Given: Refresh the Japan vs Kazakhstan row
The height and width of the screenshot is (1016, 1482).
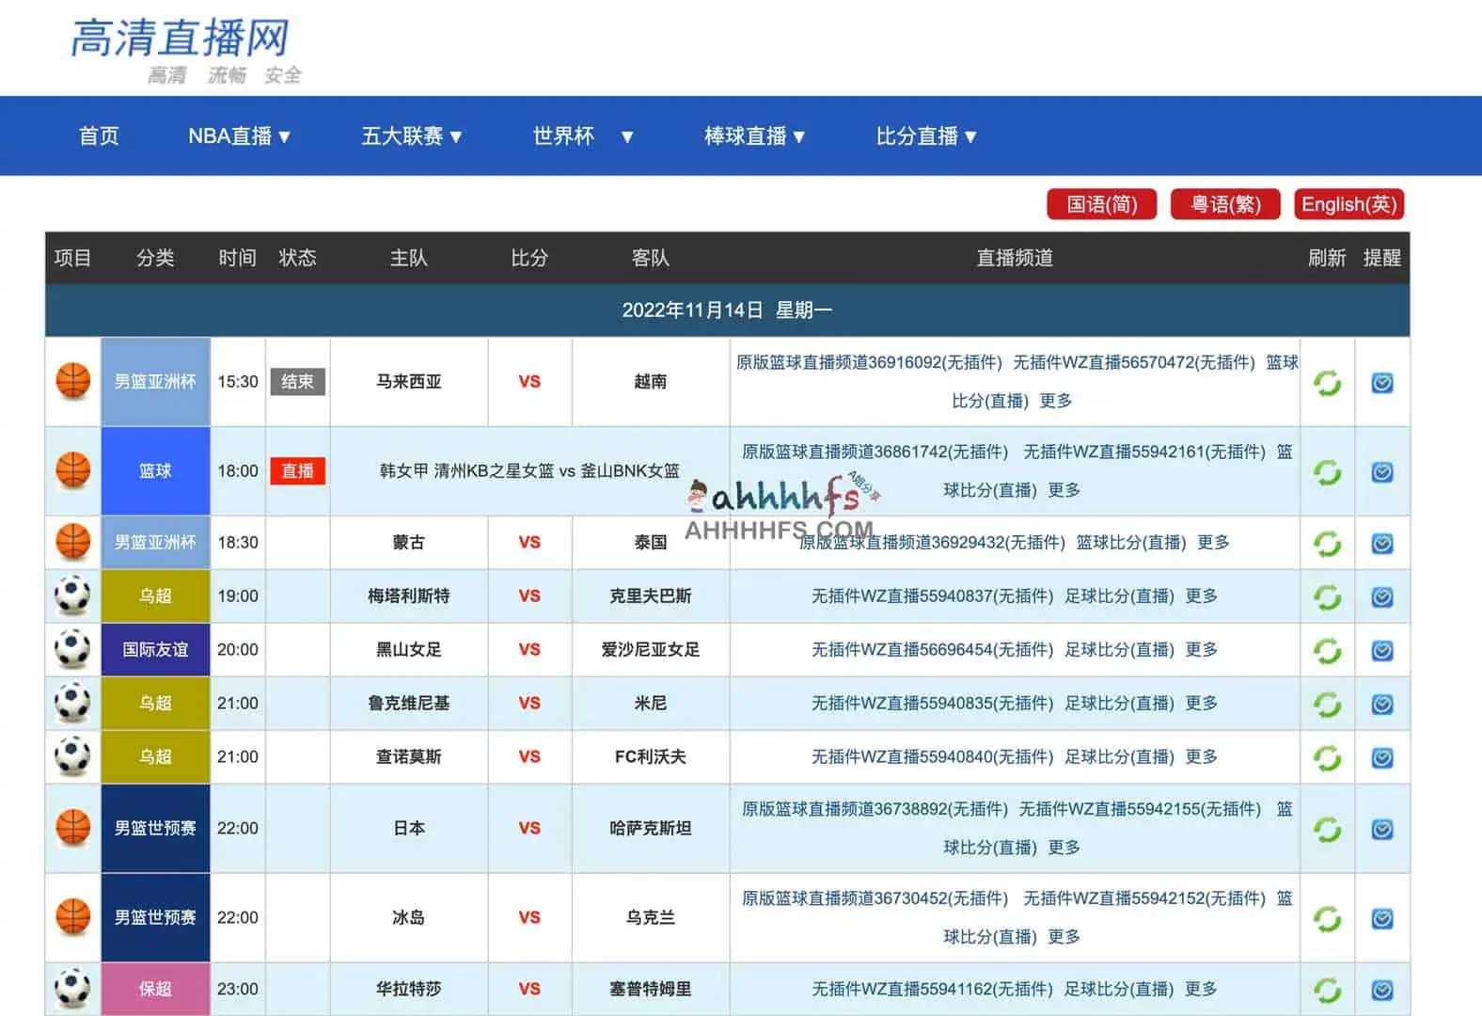Looking at the screenshot, I should [x=1327, y=829].
